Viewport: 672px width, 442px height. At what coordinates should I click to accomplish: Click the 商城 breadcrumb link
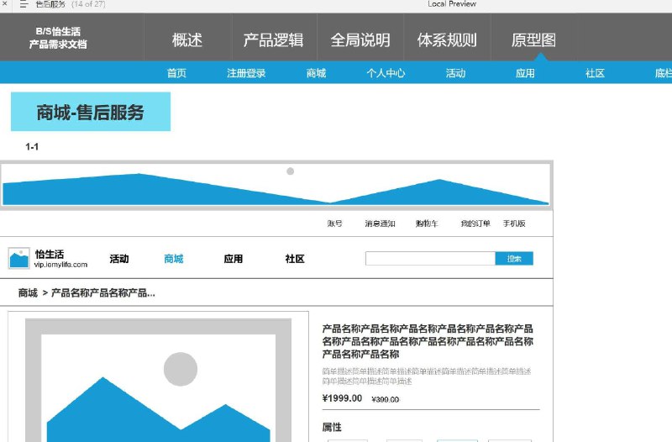pos(28,292)
